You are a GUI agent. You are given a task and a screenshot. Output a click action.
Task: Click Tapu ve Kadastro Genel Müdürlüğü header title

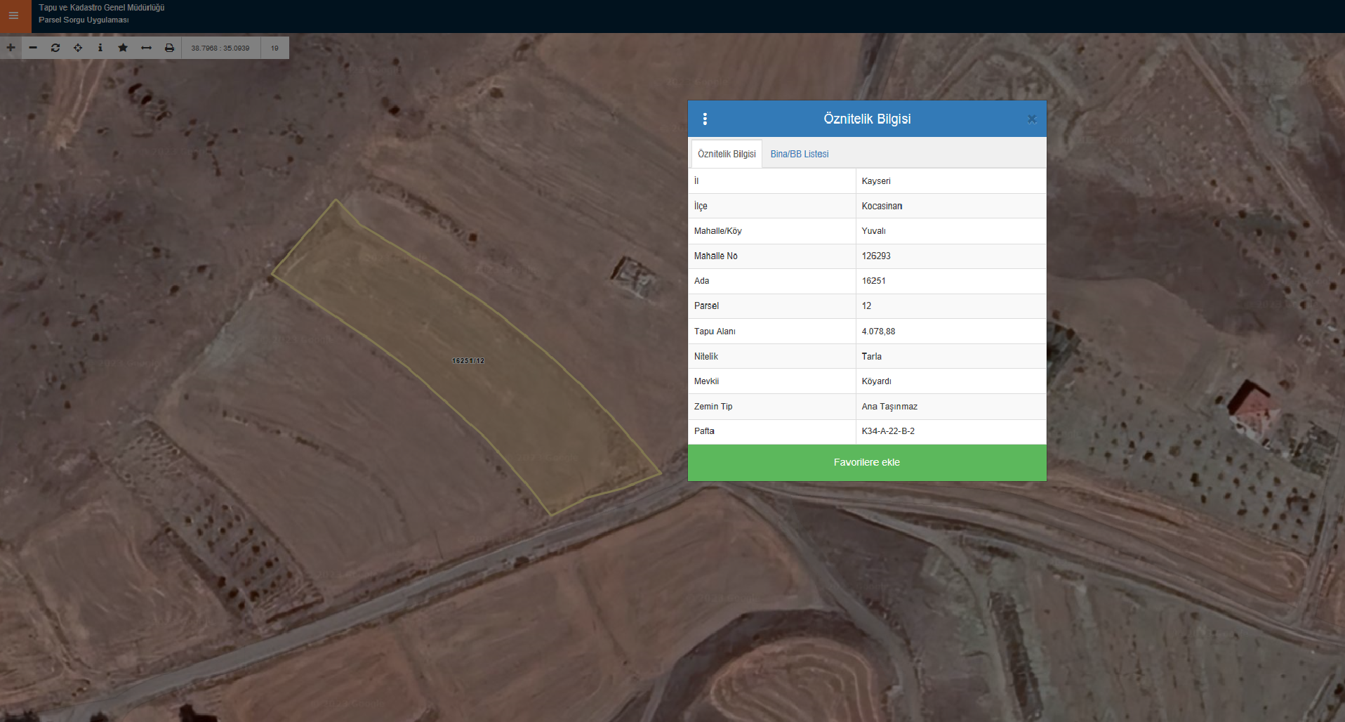[101, 8]
